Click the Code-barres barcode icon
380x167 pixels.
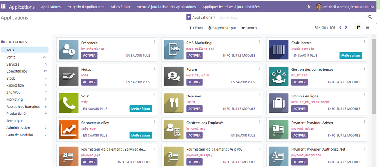[x=279, y=50]
